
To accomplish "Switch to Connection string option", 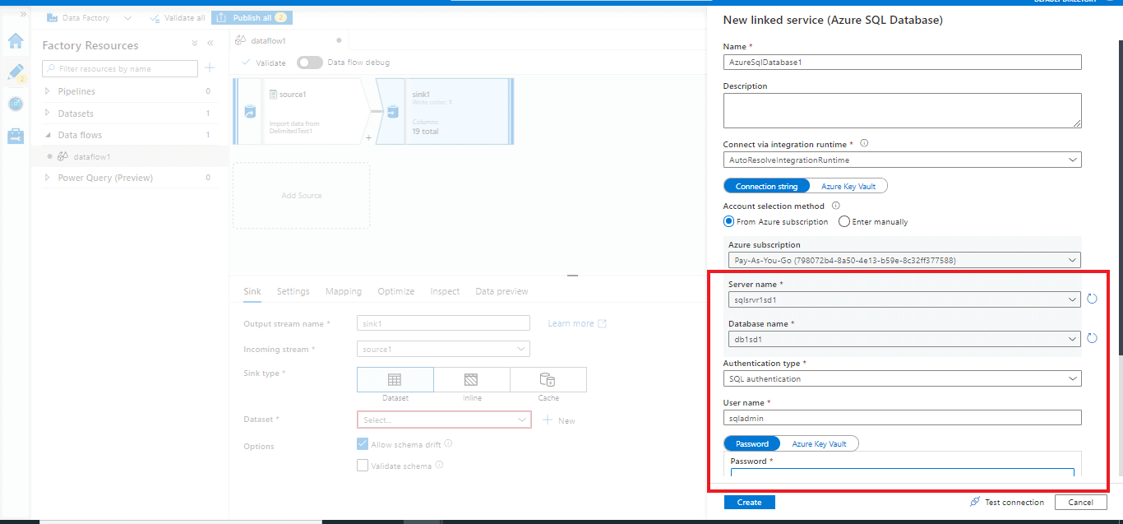I will pyautogui.click(x=766, y=186).
